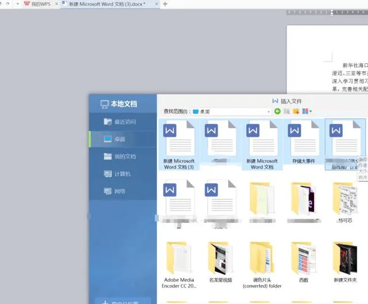Select file 新建 Microsoft Word 文档 (3)

179,144
